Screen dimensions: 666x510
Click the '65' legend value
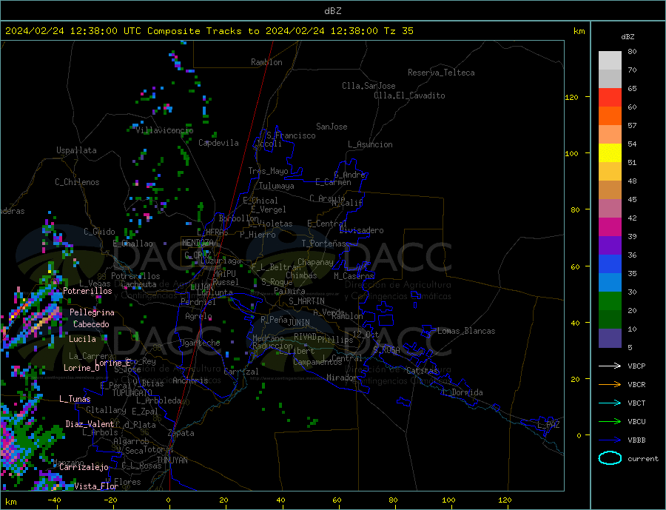(632, 88)
